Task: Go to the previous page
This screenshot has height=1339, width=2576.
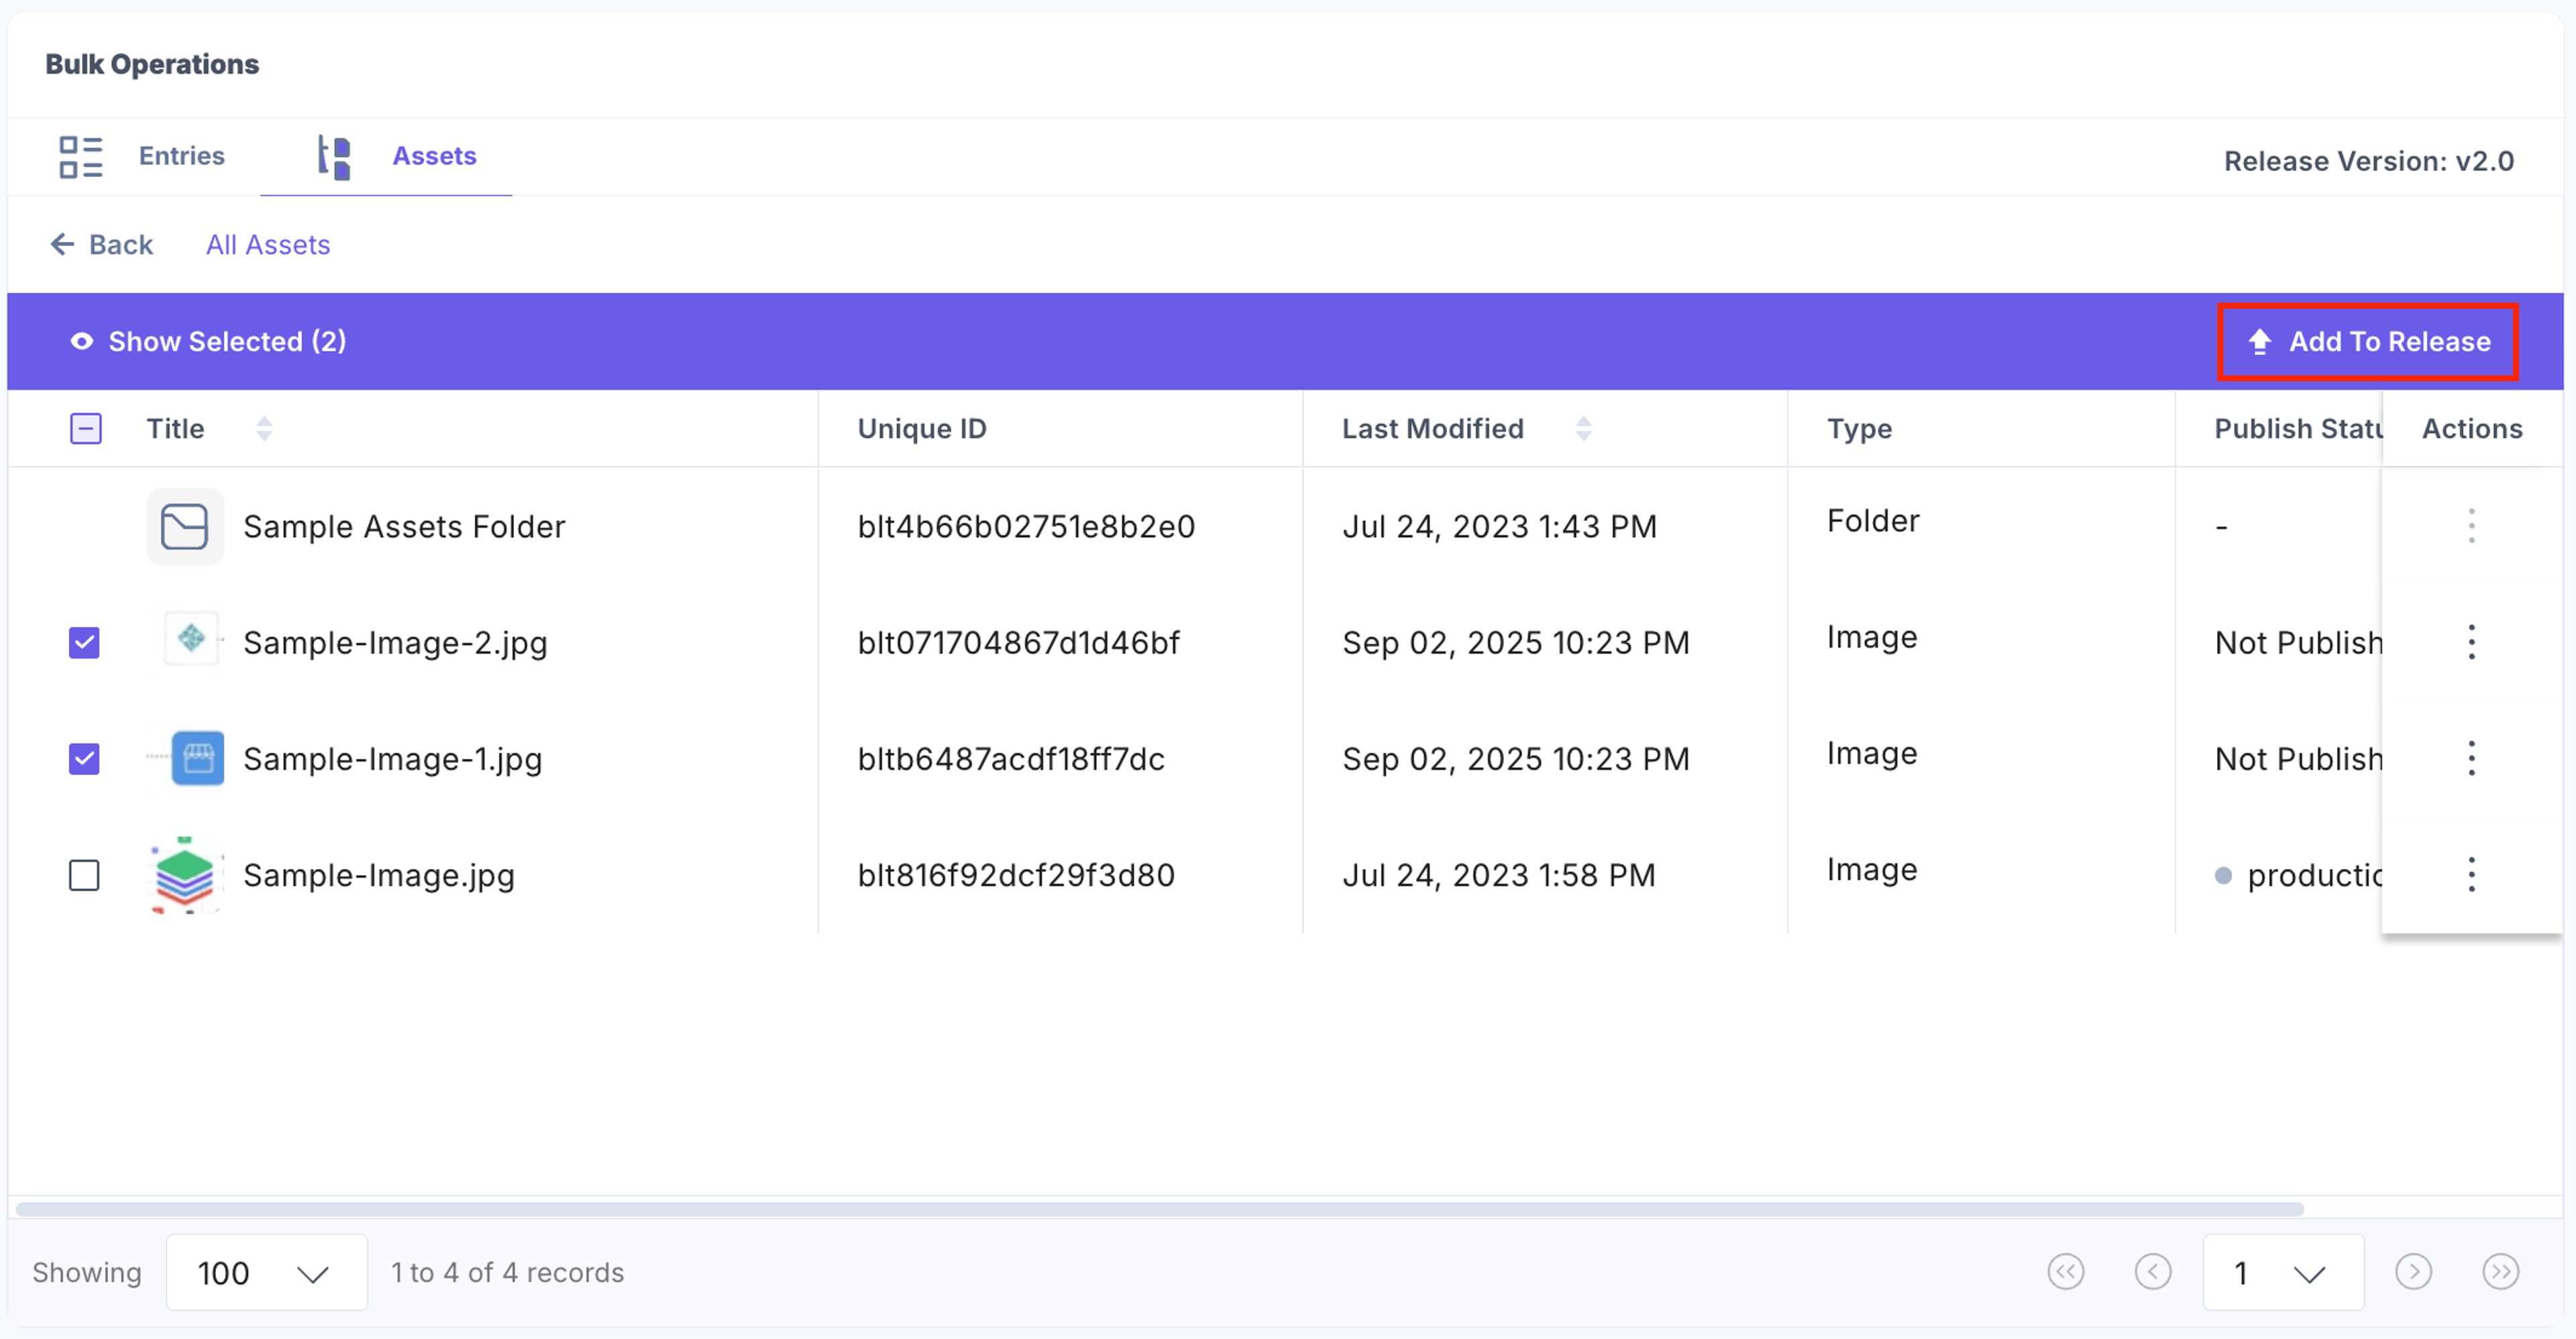Action: (x=2153, y=1272)
